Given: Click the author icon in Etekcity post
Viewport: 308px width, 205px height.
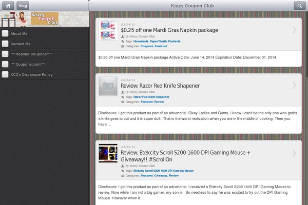Looking at the screenshot, I should [123, 166].
